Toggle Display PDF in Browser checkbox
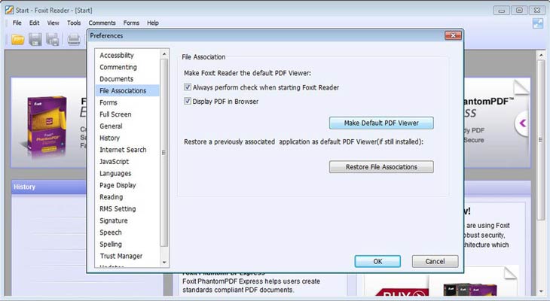The height and width of the screenshot is (301, 550). 188,101
